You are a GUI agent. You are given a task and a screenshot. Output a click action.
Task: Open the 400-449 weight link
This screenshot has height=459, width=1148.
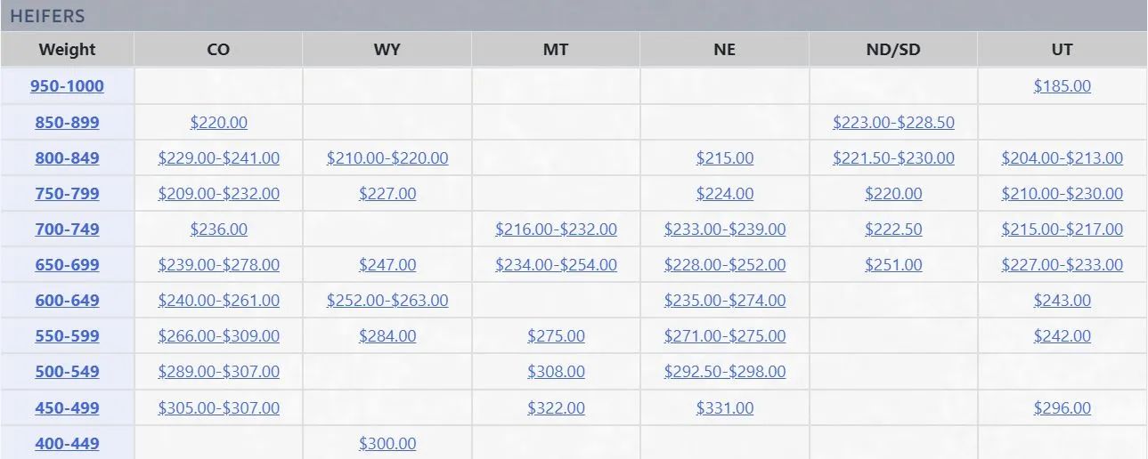click(67, 444)
